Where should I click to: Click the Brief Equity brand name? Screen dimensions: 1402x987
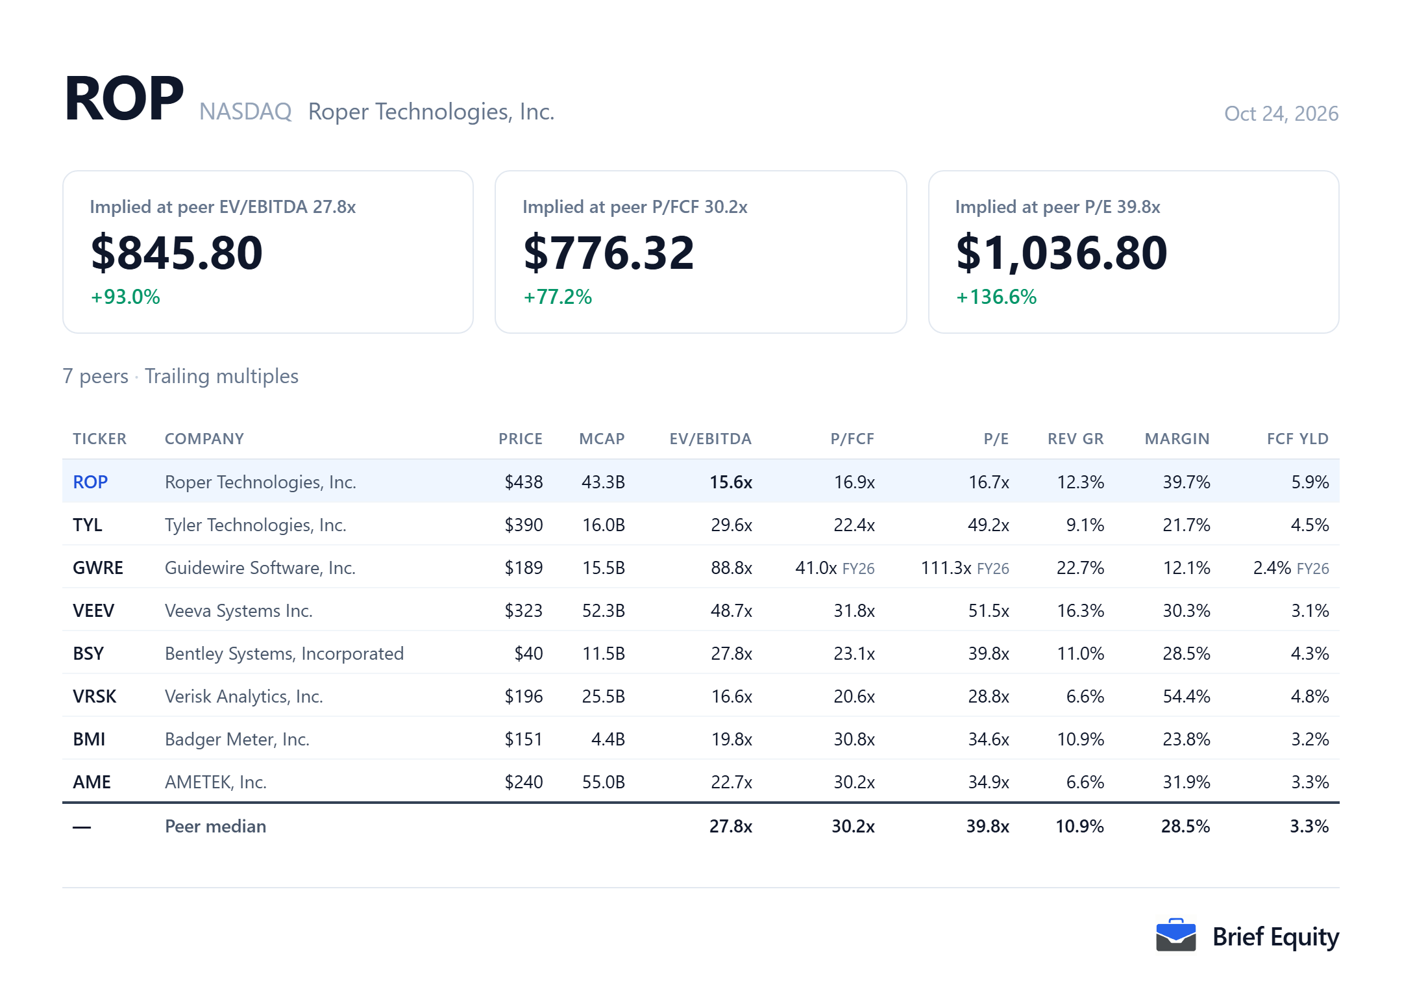(1275, 936)
